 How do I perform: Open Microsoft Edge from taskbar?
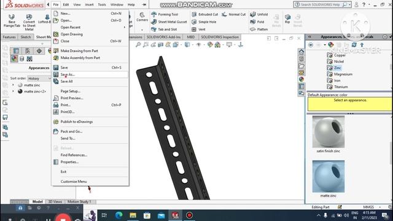[x=119, y=215]
